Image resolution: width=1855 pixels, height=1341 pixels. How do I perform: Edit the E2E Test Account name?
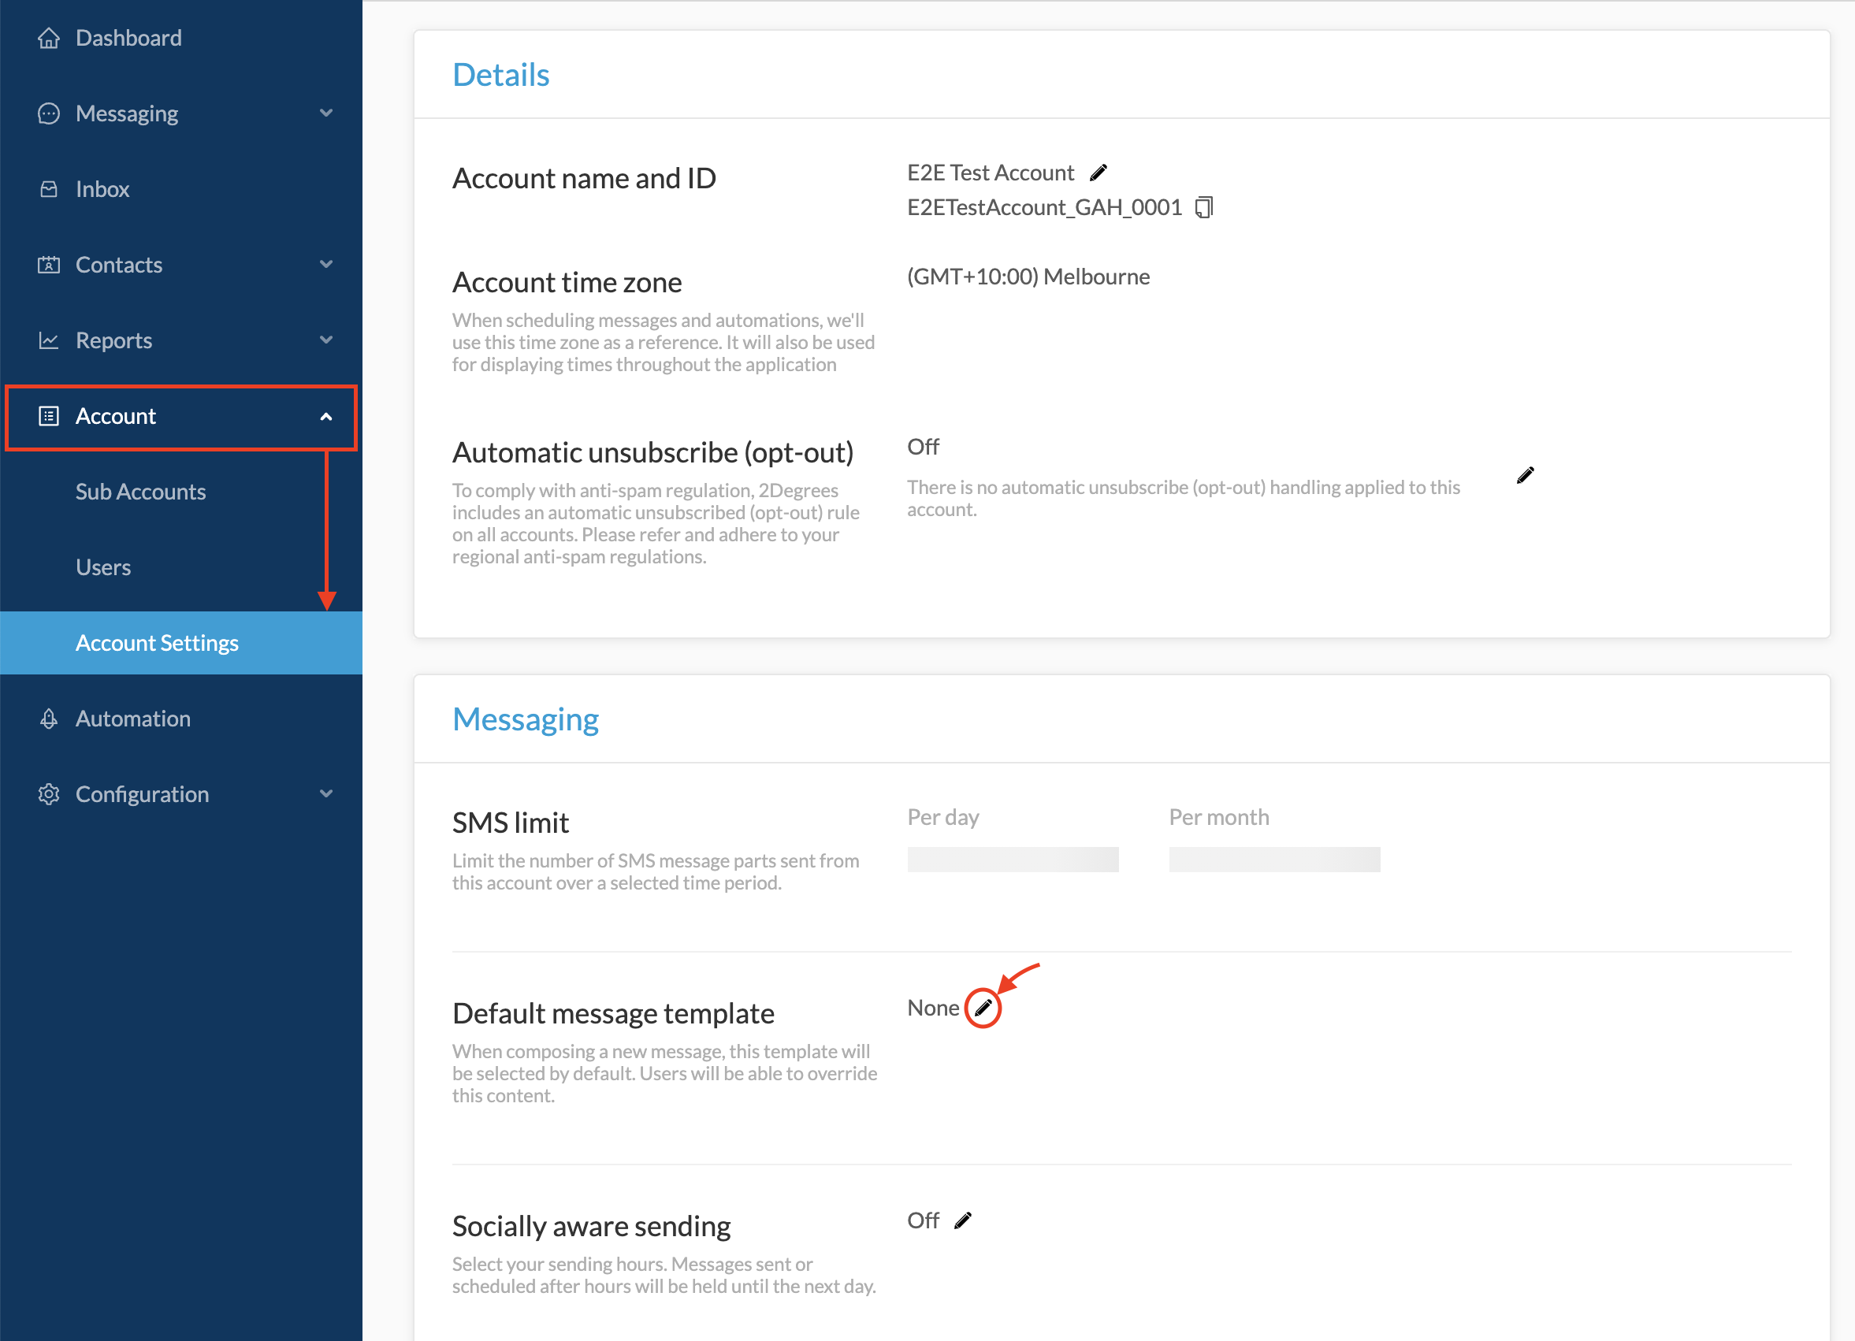tap(1099, 173)
